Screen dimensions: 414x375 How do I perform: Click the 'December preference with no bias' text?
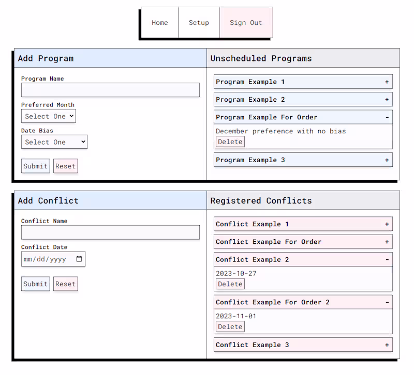[281, 131]
